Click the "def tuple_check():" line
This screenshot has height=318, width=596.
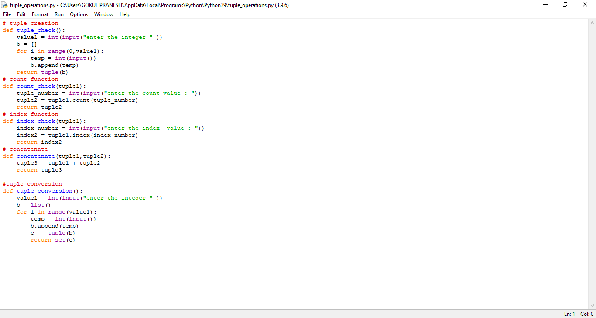point(34,30)
